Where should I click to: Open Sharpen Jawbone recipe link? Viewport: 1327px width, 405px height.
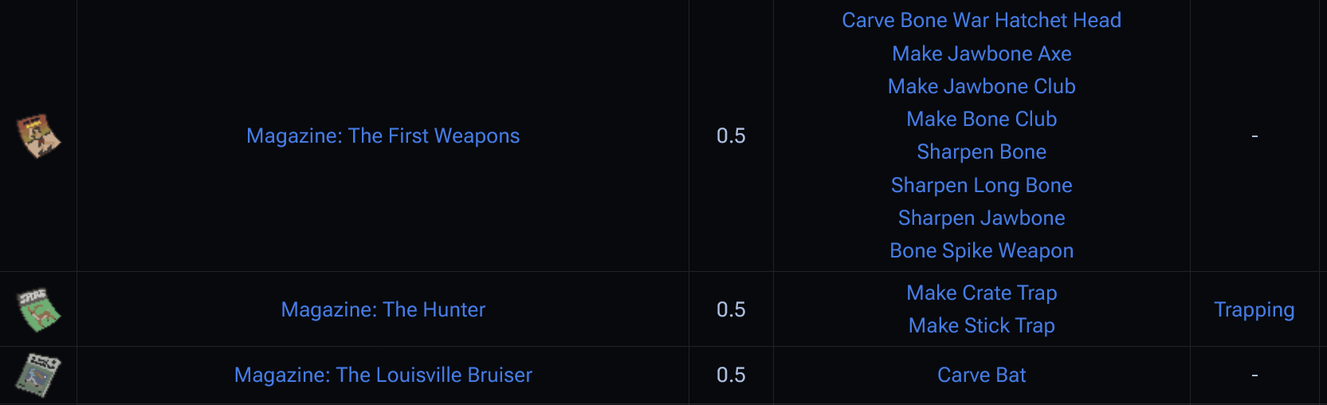click(x=981, y=218)
